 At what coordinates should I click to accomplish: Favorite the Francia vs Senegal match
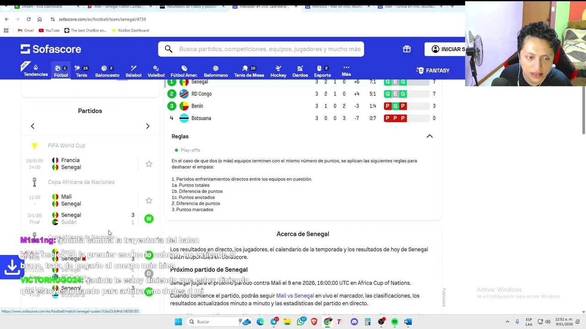point(149,164)
